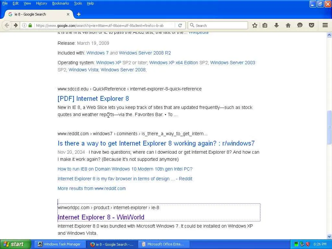Open the Tools menu
Image resolution: width=332 pixels, height=249 pixels.
point(78,3)
